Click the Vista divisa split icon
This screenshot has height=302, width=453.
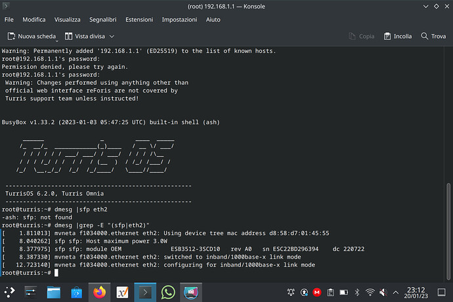tap(68, 36)
